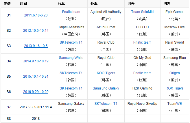Click the 2014.9.18-10.19 date link
Screen dimensions: 190x123
(36, 61)
